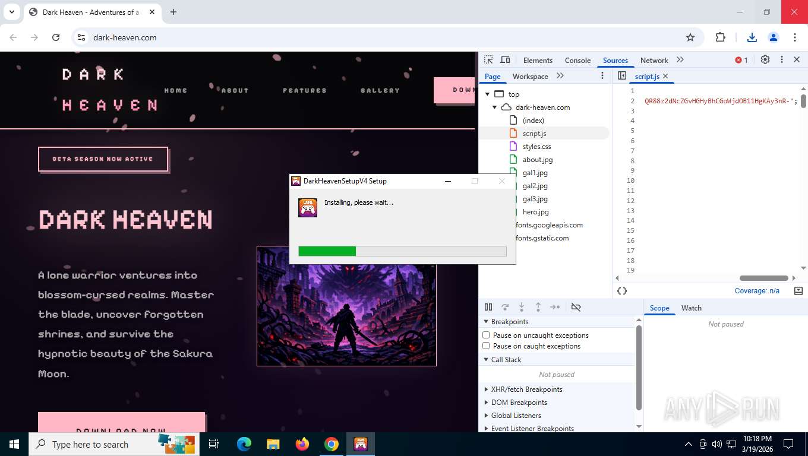Reload the page
808x456 pixels.
click(x=56, y=37)
